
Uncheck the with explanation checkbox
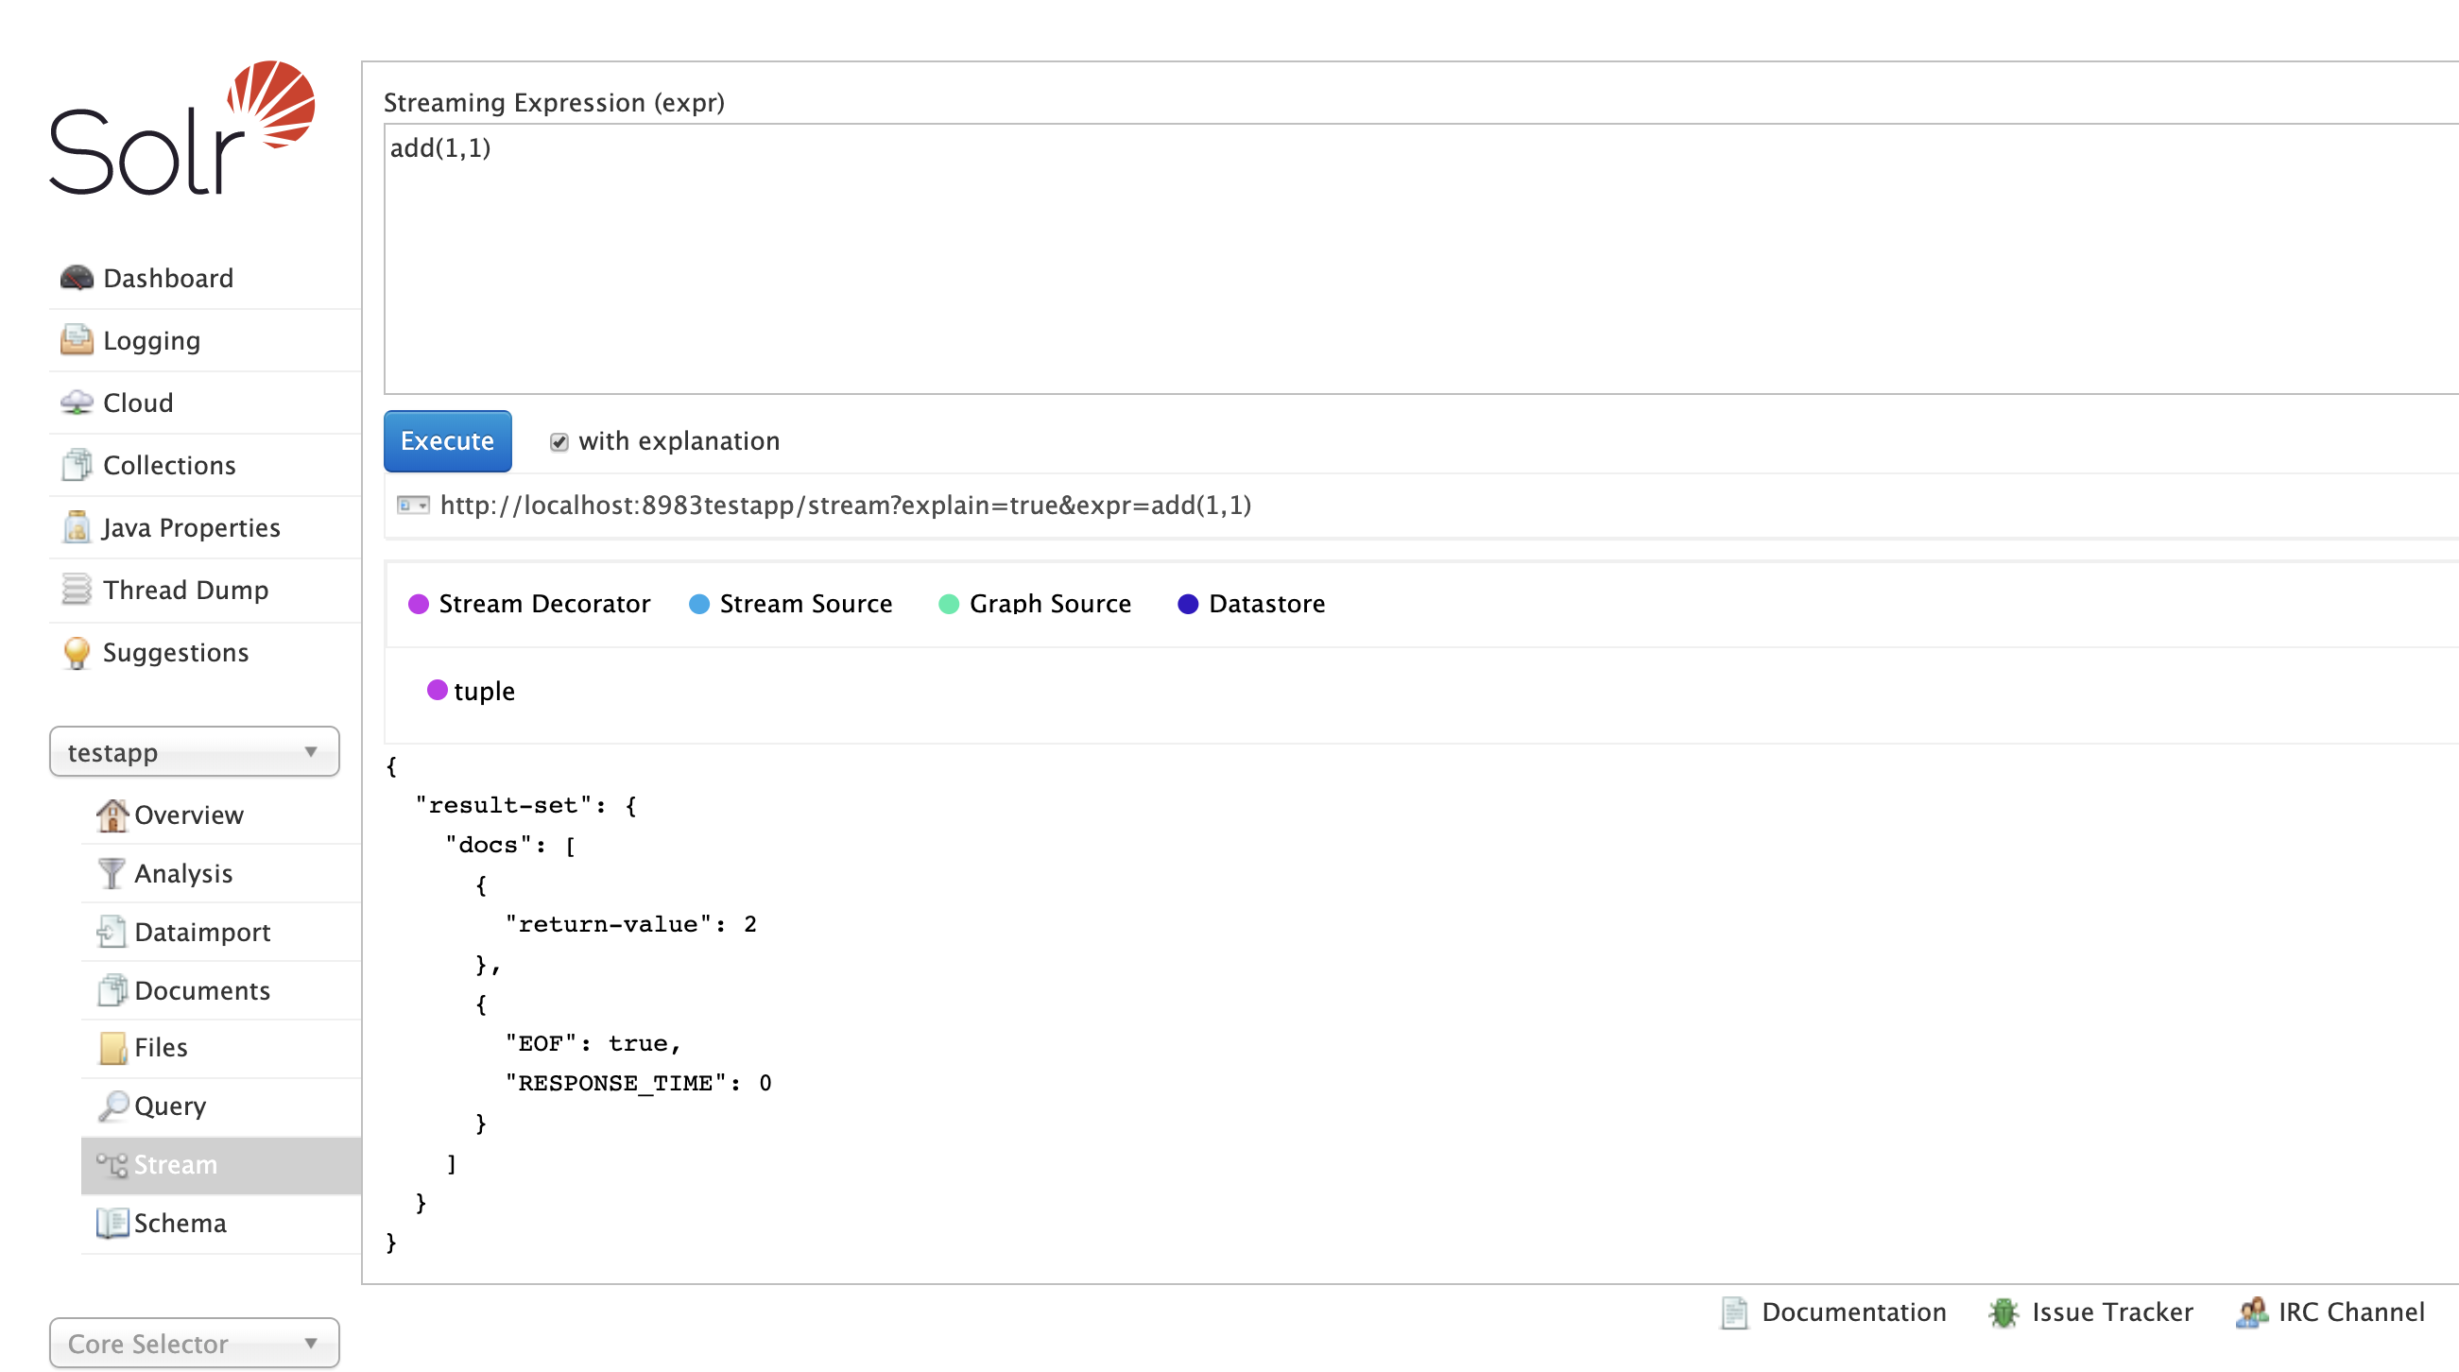559,442
